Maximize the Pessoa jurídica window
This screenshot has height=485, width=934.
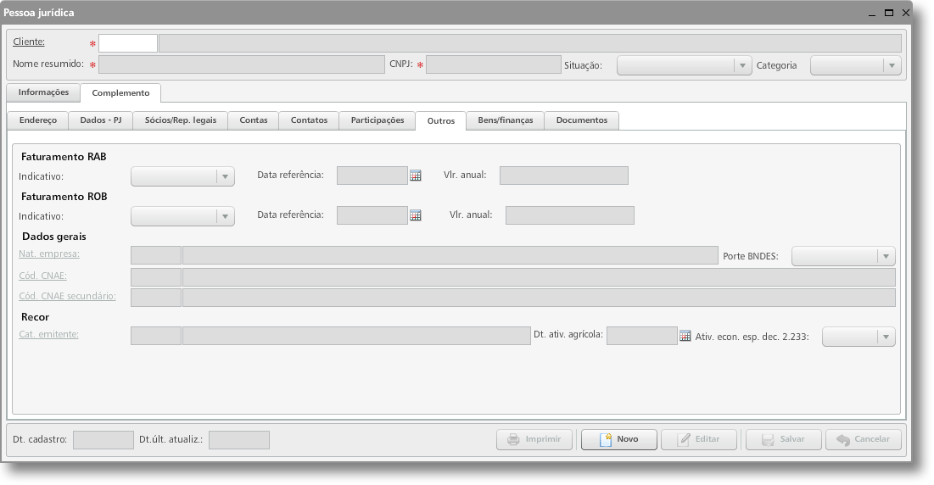(889, 13)
